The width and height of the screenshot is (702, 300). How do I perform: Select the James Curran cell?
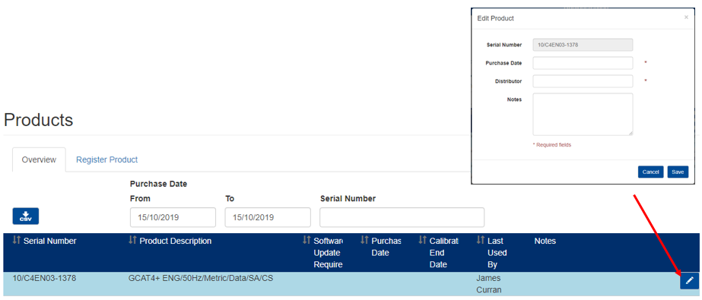click(x=489, y=284)
